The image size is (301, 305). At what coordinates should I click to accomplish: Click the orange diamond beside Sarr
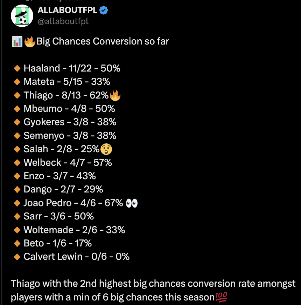pos(17,216)
